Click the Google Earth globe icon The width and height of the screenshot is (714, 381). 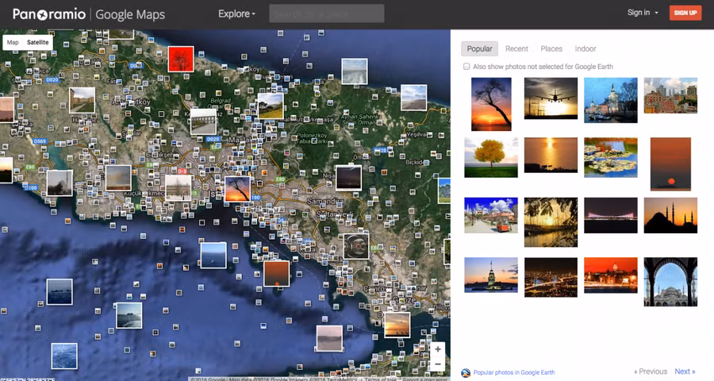click(466, 372)
